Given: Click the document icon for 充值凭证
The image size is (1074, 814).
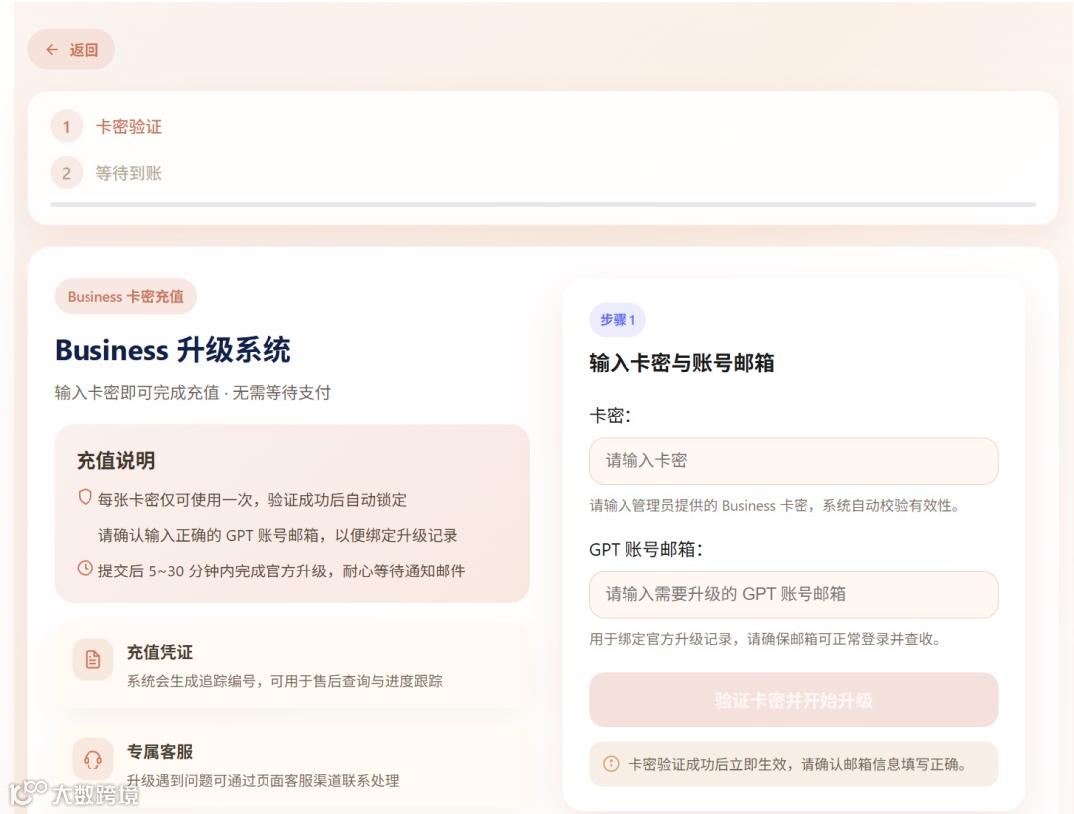Looking at the screenshot, I should pyautogui.click(x=93, y=659).
